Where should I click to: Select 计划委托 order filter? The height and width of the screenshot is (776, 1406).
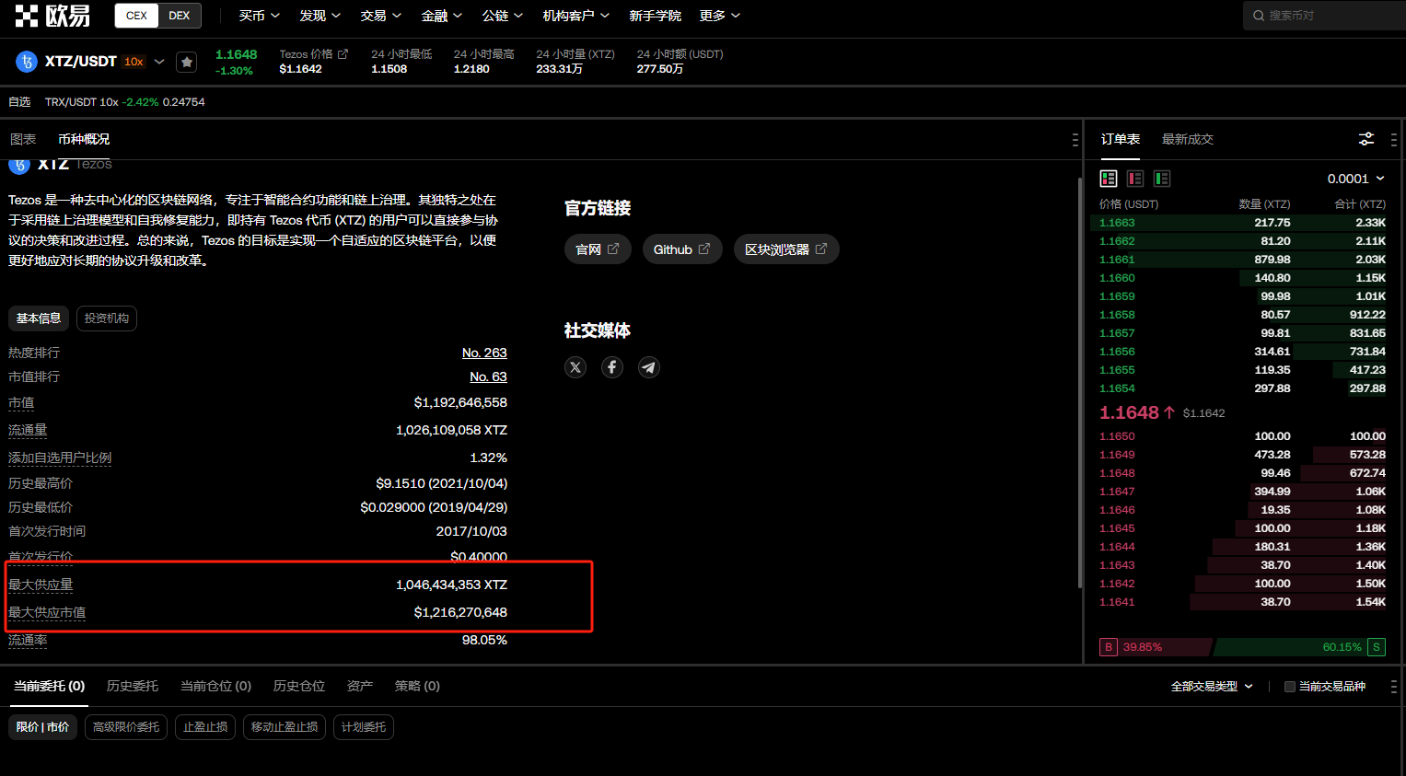[x=364, y=727]
